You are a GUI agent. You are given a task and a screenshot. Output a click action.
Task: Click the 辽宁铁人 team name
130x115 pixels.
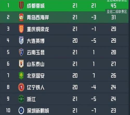click(36, 87)
